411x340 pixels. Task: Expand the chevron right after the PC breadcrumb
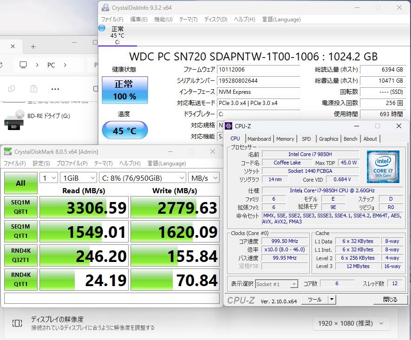tap(65, 65)
